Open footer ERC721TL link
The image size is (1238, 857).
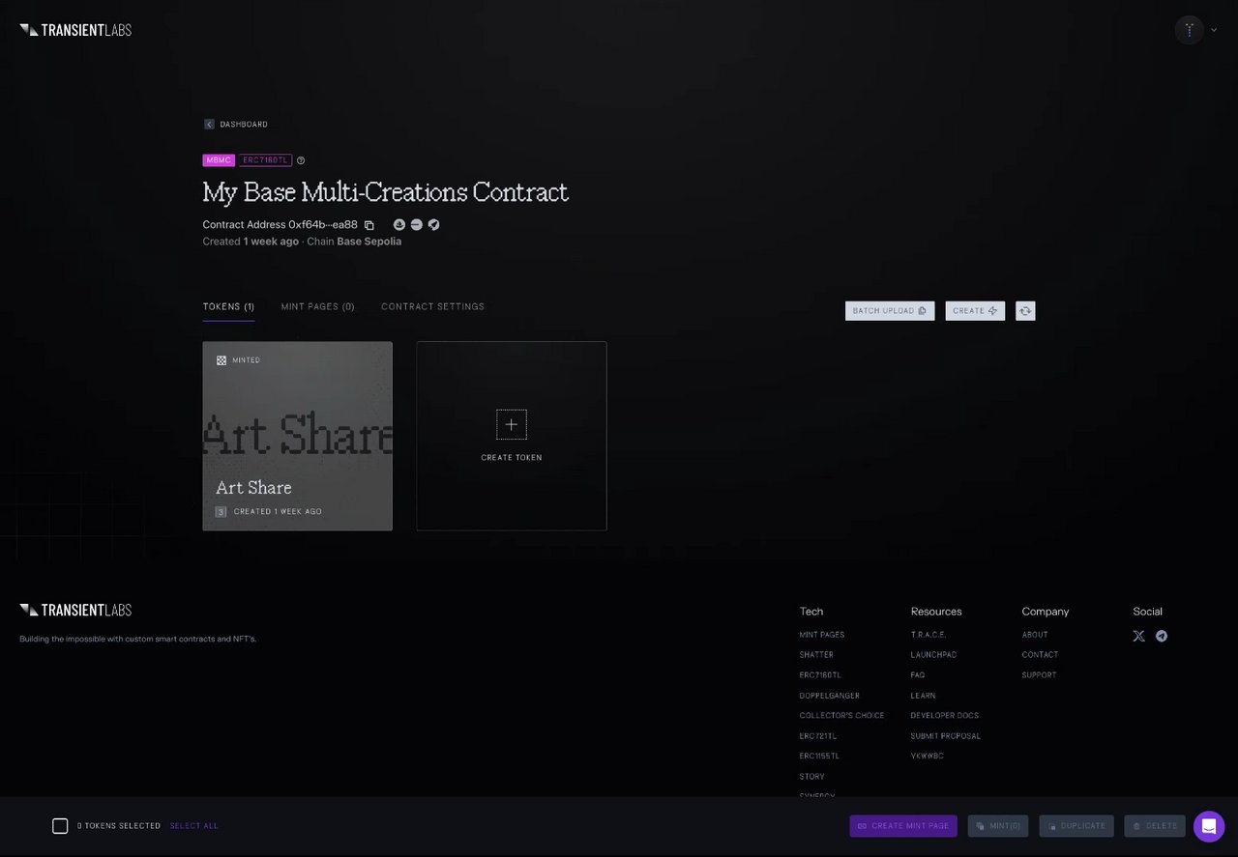coord(818,736)
